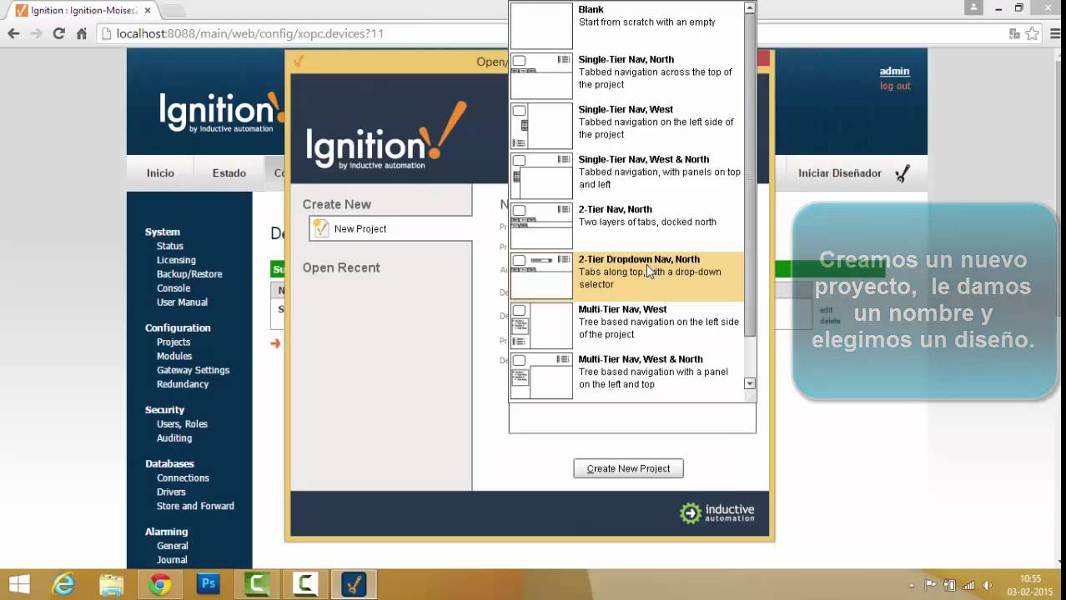1066x600 pixels.
Task: Open Photoshop from taskbar
Action: point(209,584)
